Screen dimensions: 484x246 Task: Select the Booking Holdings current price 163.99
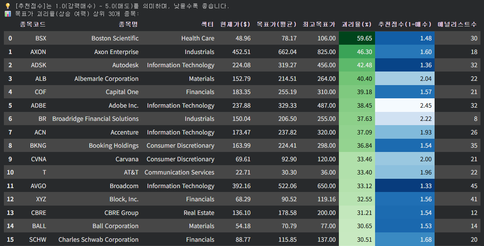tap(241, 145)
